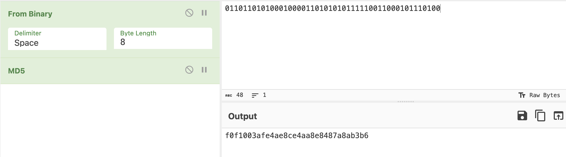Select the From Binary operation title

coord(30,14)
